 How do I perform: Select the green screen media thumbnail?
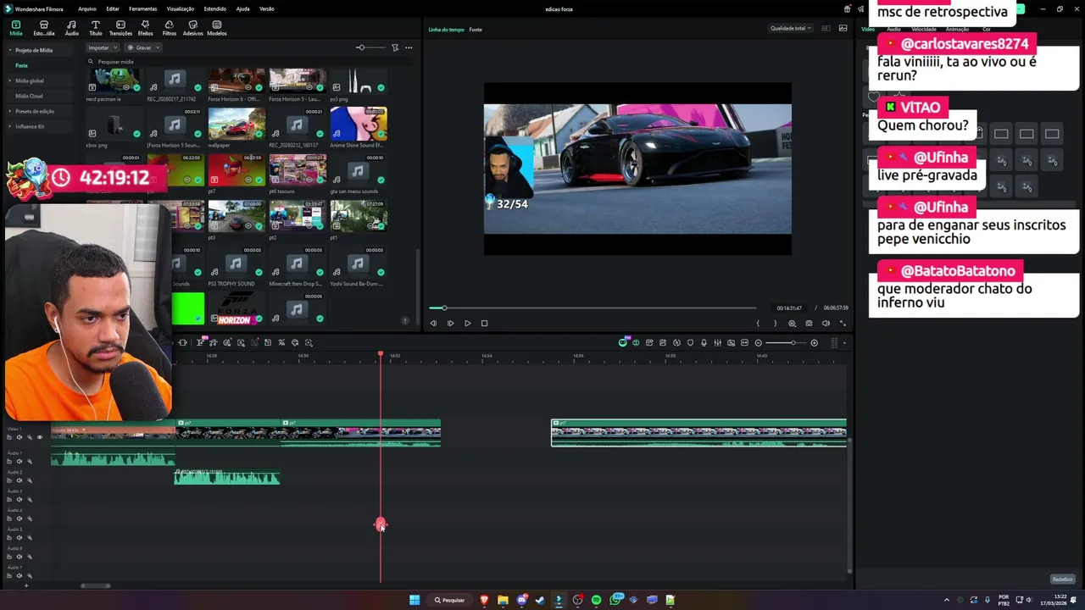pos(187,308)
